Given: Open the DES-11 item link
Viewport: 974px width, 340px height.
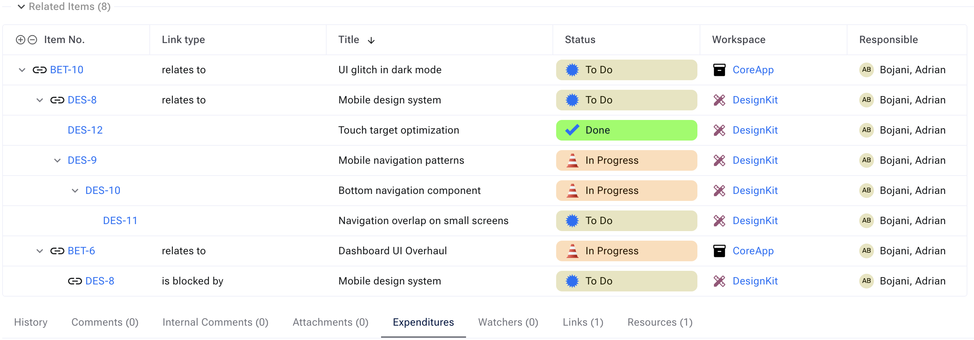Looking at the screenshot, I should pos(120,221).
